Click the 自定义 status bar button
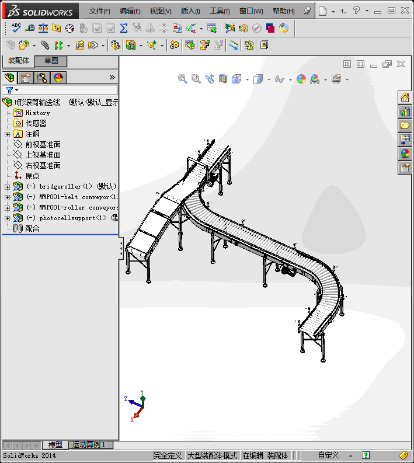This screenshot has height=463, width=414. pyautogui.click(x=328, y=455)
